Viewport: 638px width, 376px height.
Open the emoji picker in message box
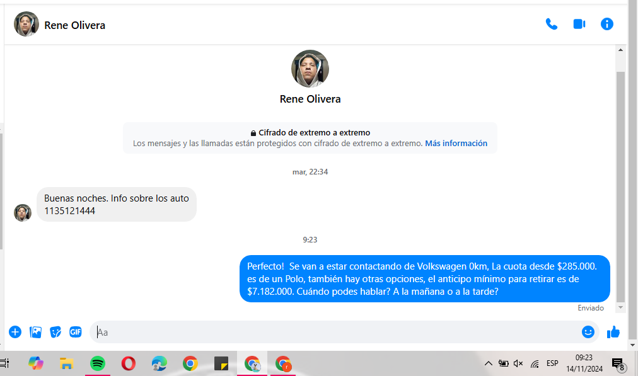[x=588, y=332]
